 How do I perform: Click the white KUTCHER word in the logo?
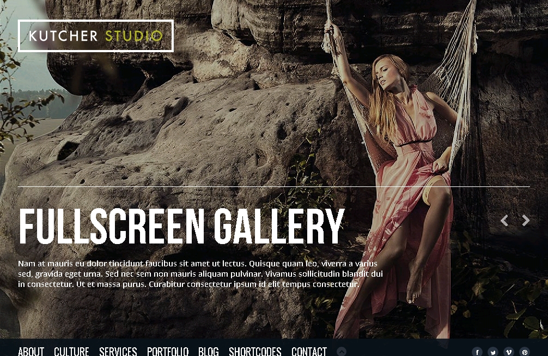tap(63, 36)
